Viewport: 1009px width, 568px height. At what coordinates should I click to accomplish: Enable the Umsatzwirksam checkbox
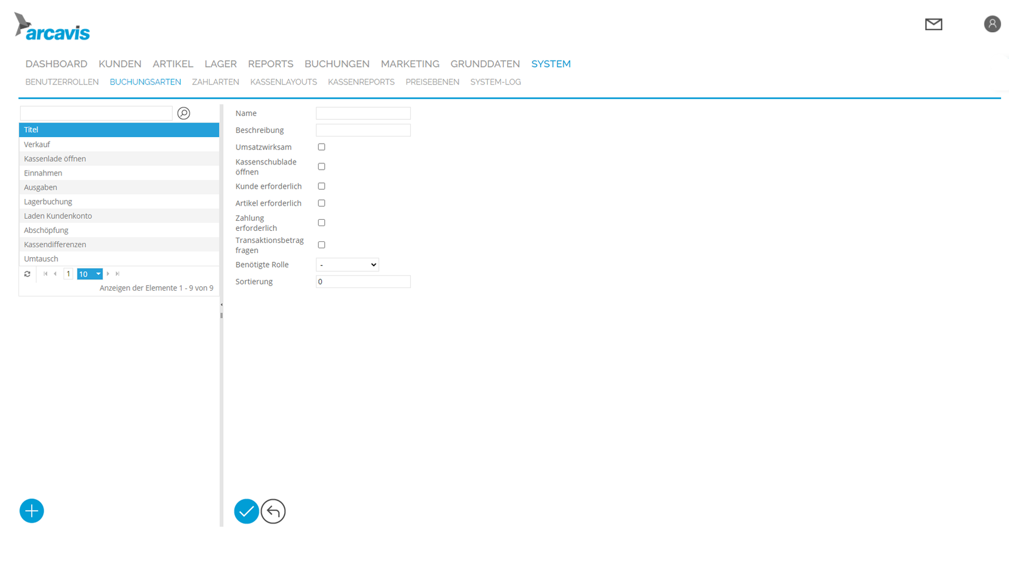(322, 147)
